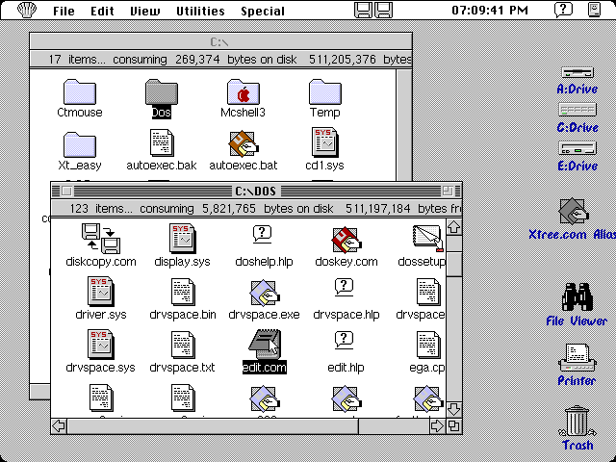Click the C:\DOS window close box
The image size is (616, 462).
[x=66, y=191]
